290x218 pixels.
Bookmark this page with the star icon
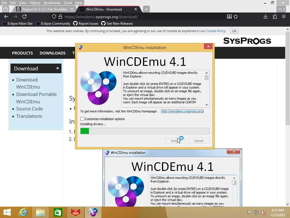(236, 16)
